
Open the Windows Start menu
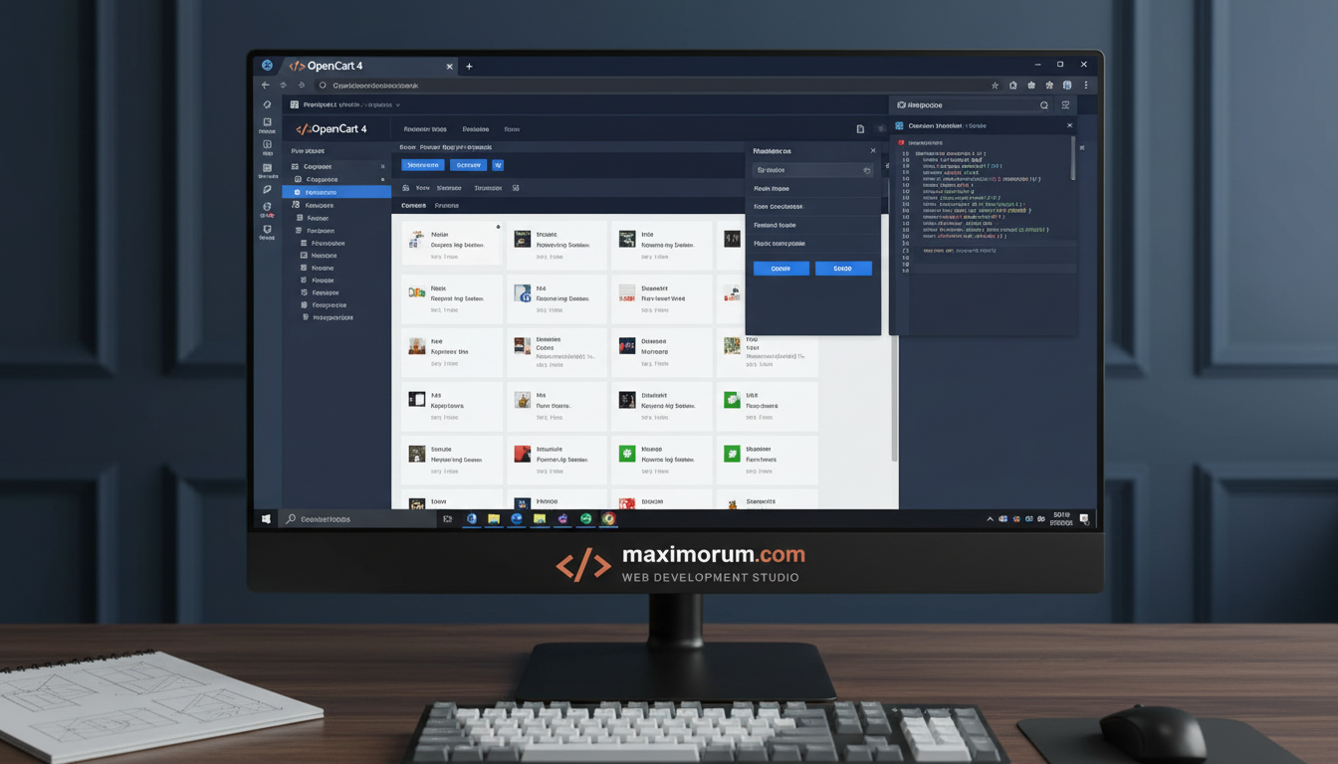click(x=267, y=519)
